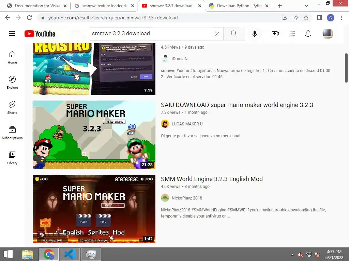Open NickoPlayz 2018 channel name
This screenshot has width=349, height=261.
click(x=187, y=198)
